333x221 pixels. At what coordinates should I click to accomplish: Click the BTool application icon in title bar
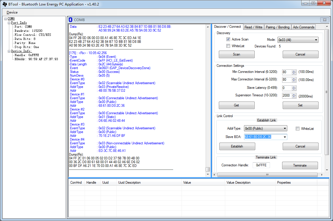pos(4,4)
